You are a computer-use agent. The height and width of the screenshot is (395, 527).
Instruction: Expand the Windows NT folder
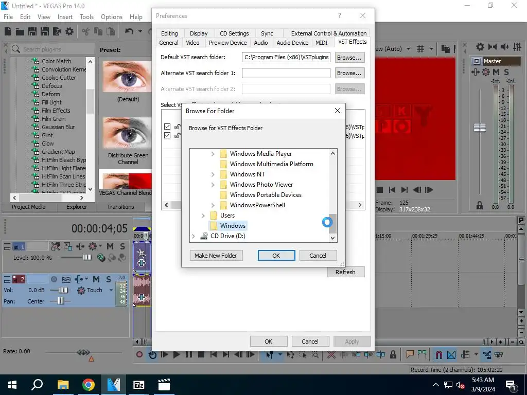[x=213, y=174]
